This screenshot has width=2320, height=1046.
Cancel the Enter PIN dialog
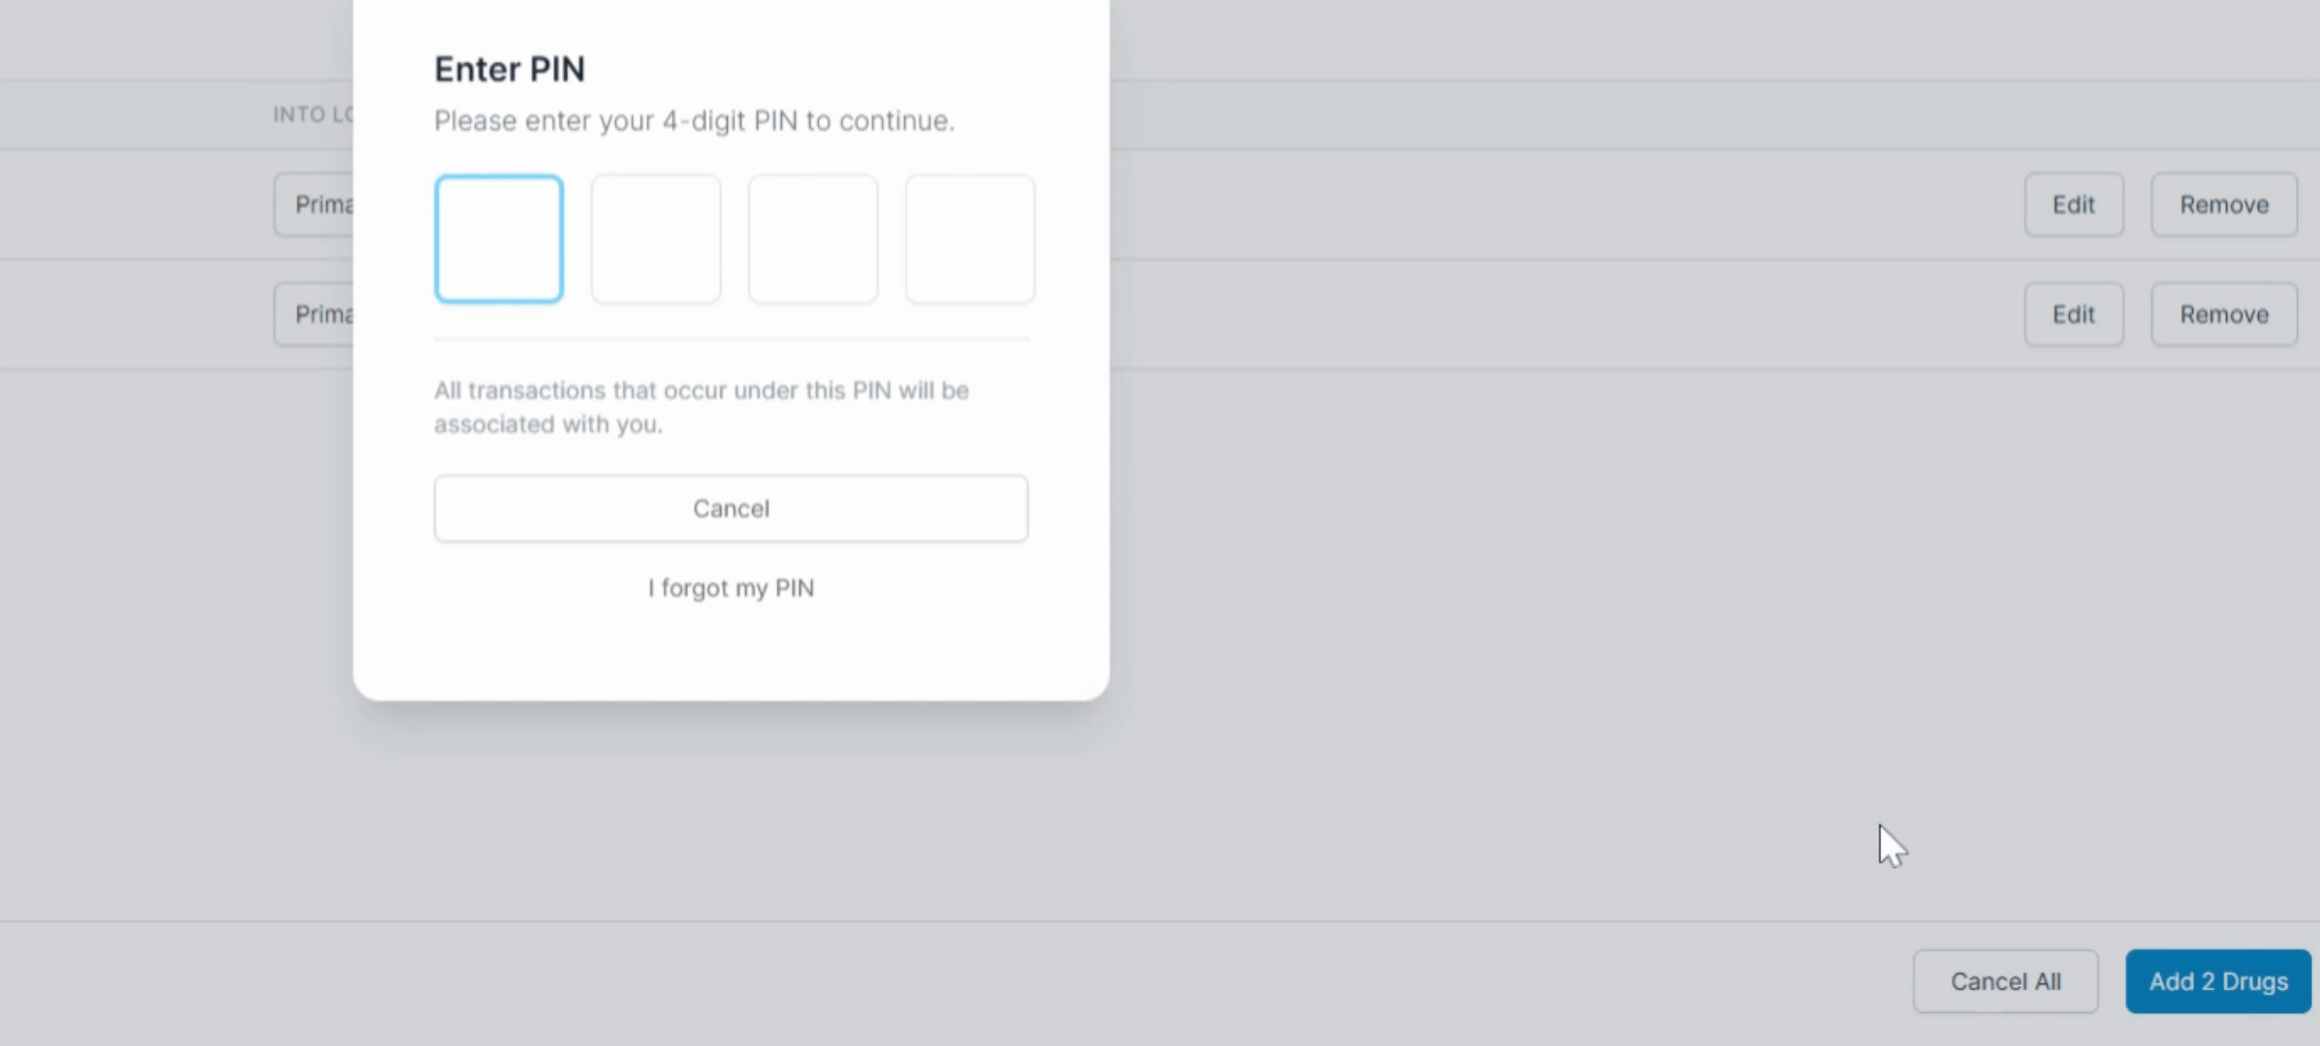point(731,508)
